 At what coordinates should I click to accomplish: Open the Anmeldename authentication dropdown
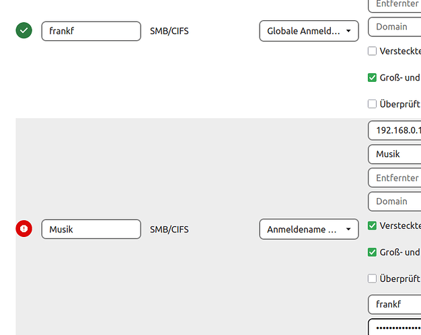[309, 230]
